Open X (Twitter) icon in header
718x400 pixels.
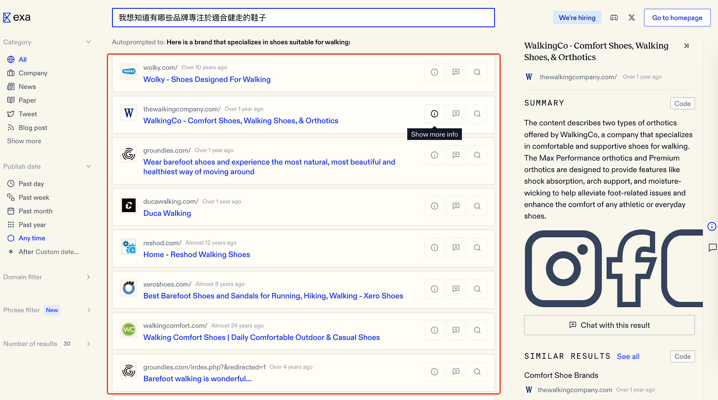632,18
